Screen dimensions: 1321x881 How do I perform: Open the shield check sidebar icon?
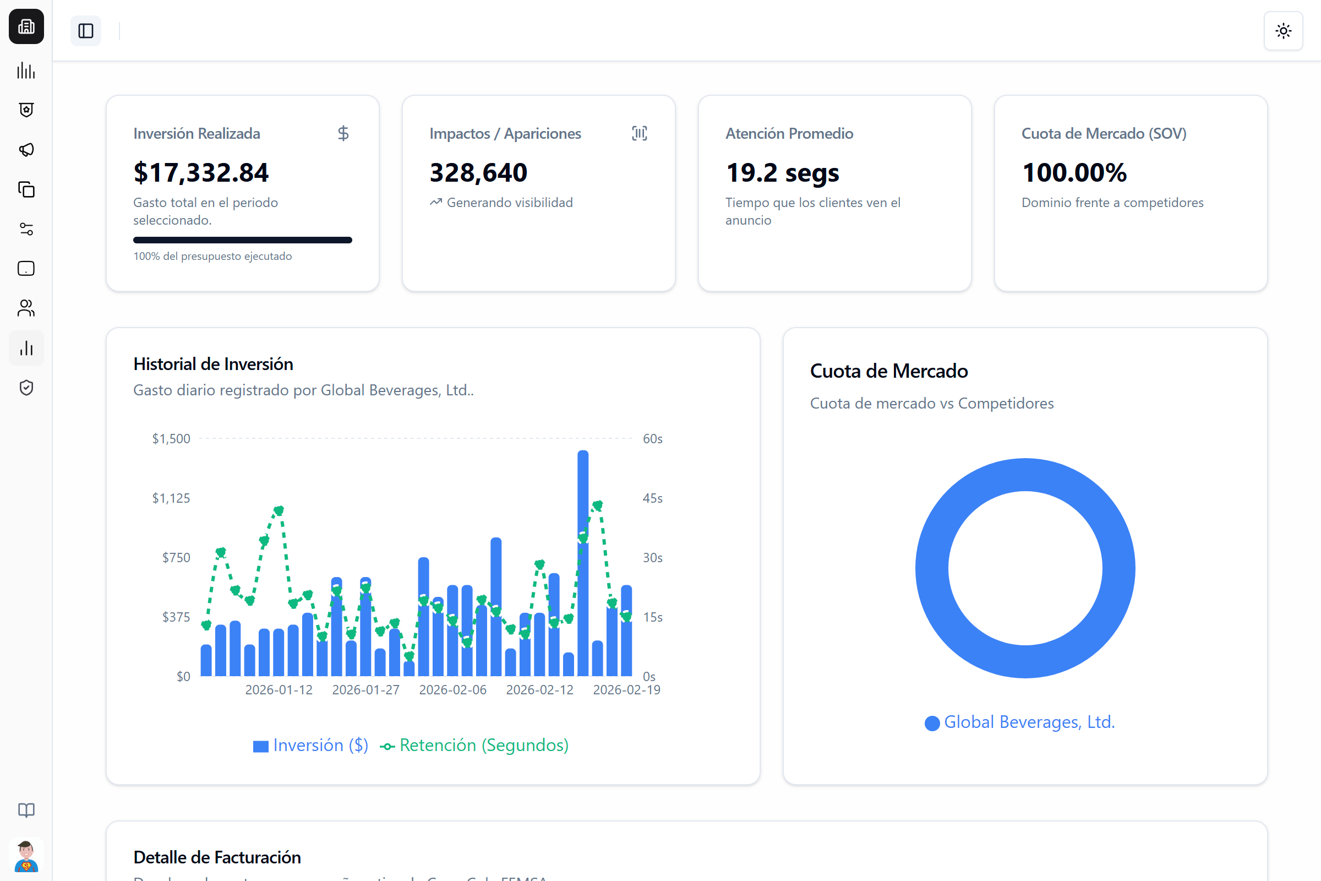(x=26, y=387)
